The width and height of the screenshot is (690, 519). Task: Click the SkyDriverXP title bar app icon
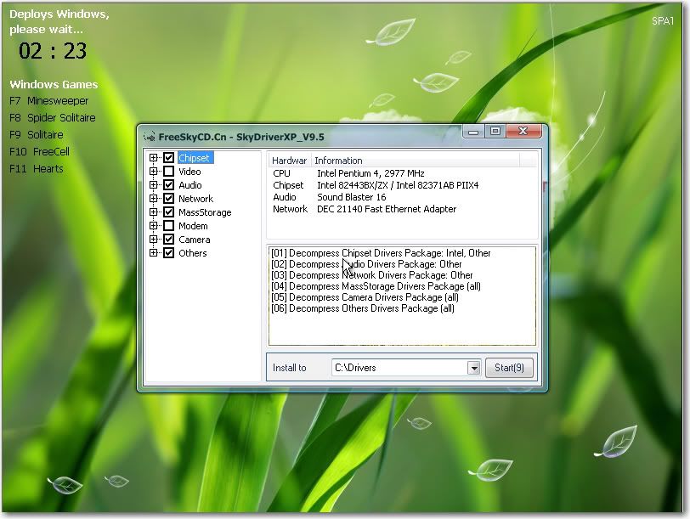150,137
